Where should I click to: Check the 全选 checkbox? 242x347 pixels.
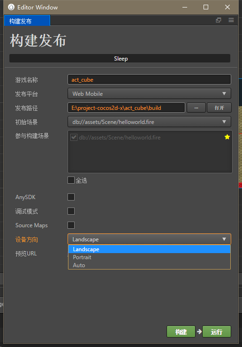point(71,180)
